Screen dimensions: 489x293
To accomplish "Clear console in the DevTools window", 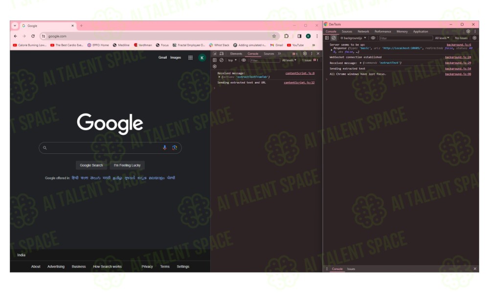I will [x=333, y=38].
